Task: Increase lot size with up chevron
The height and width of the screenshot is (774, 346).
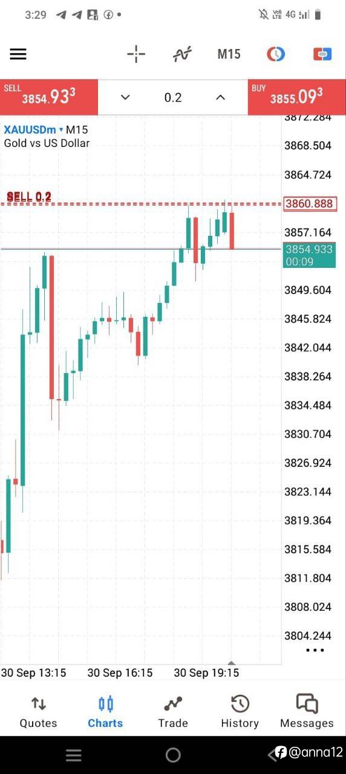Action: click(220, 97)
